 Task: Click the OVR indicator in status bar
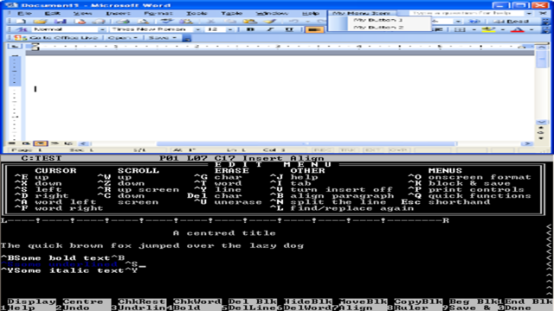point(398,149)
